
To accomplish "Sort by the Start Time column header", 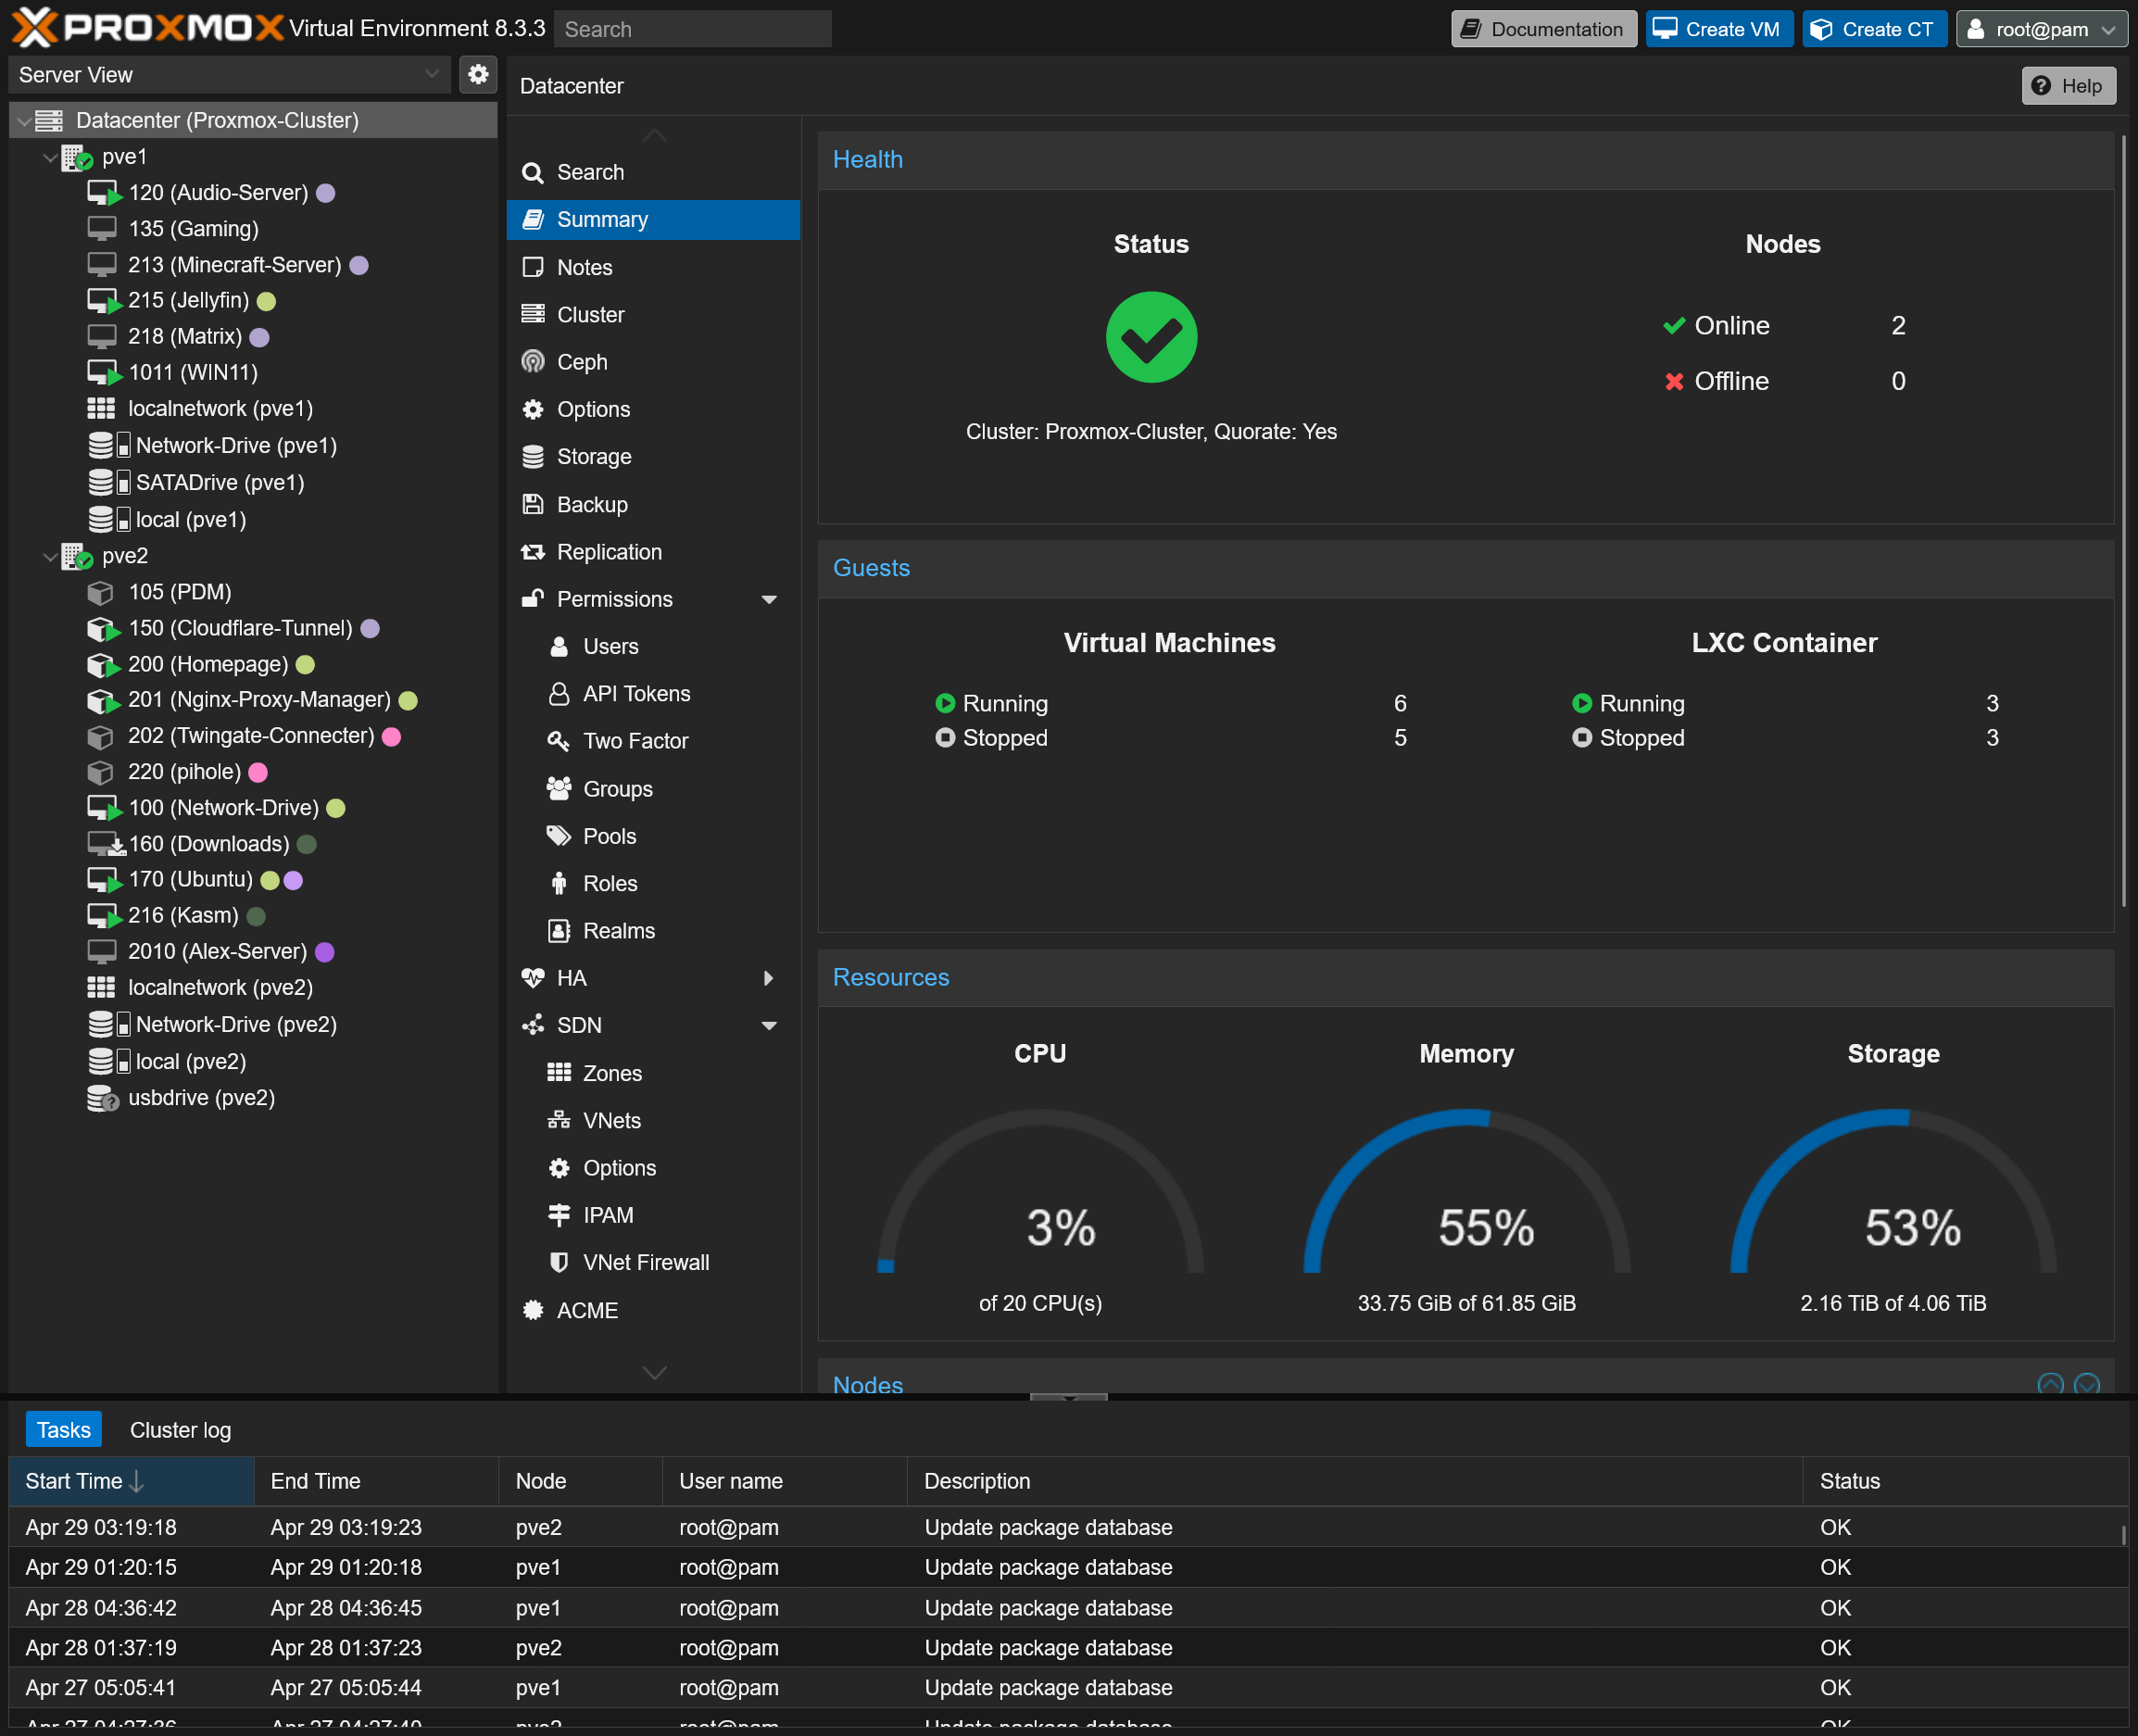I will click(x=131, y=1481).
